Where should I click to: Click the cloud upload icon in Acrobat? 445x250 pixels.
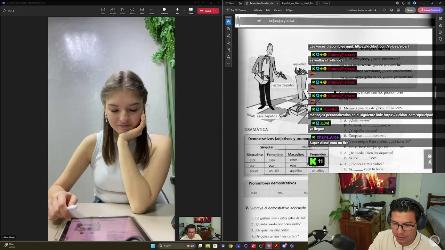click(391, 10)
